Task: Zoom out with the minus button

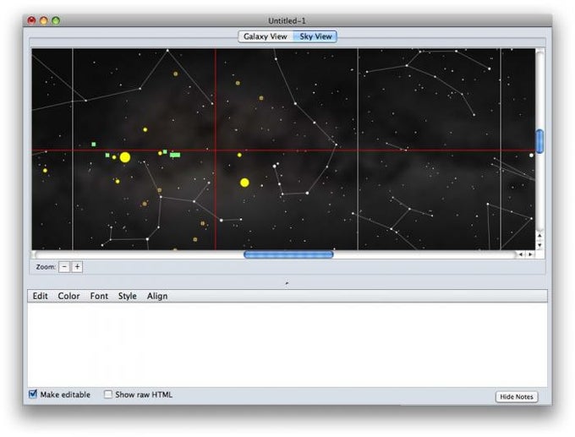Action: (x=64, y=267)
